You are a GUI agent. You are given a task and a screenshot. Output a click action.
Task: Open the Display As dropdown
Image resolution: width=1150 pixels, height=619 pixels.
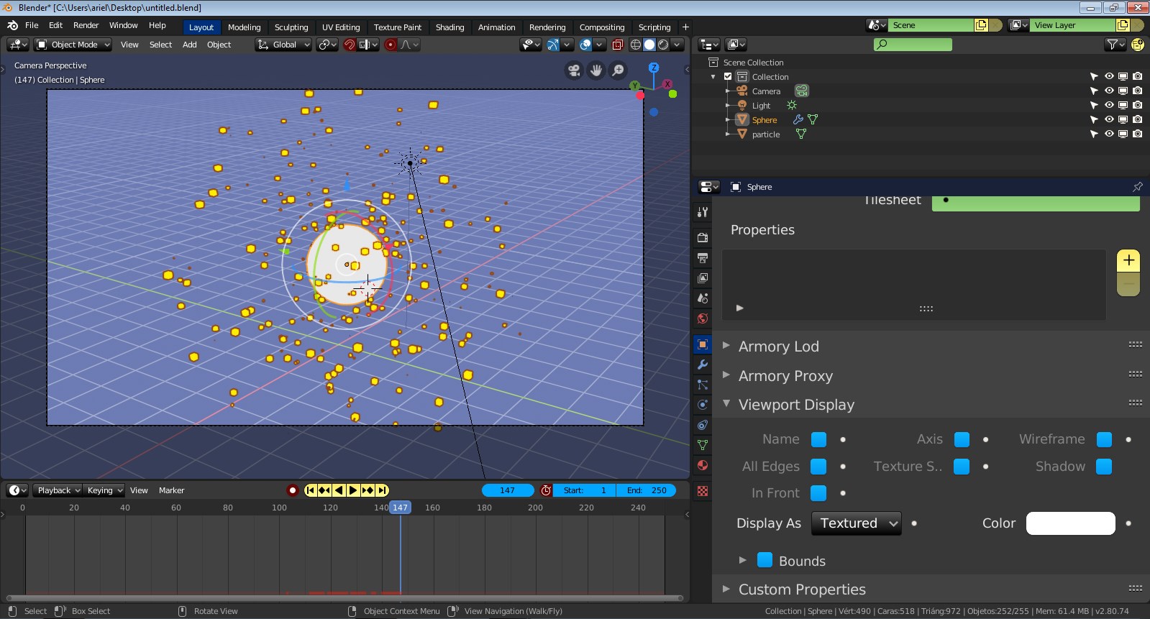(x=857, y=523)
